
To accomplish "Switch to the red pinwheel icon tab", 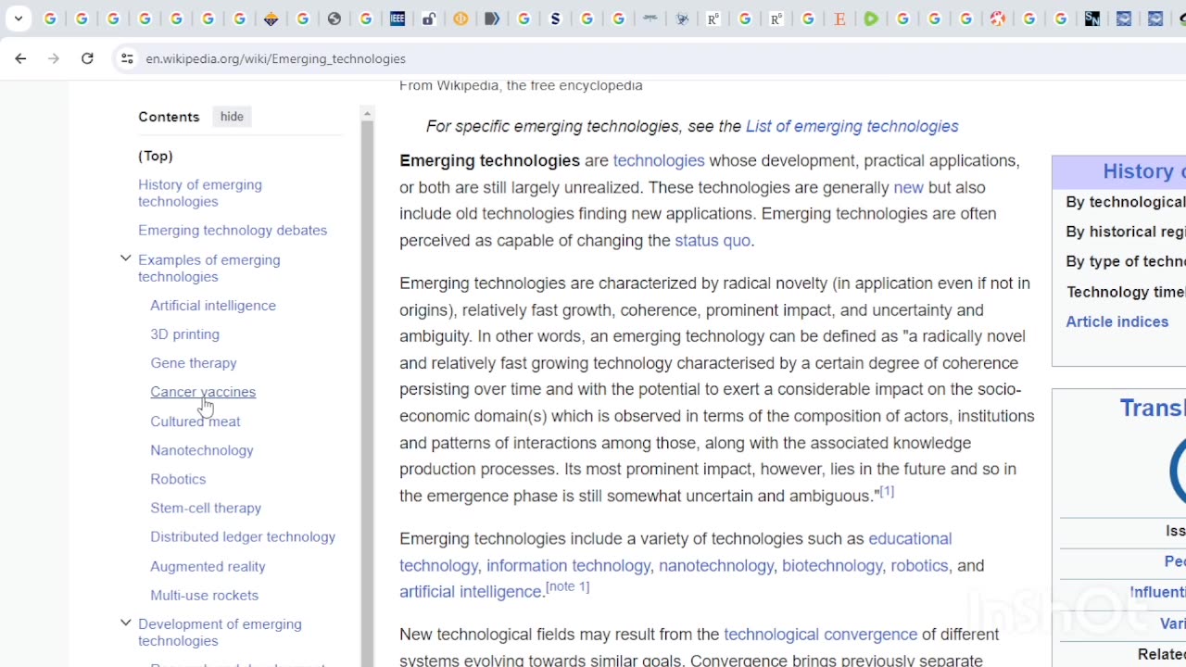I will pos(997,19).
